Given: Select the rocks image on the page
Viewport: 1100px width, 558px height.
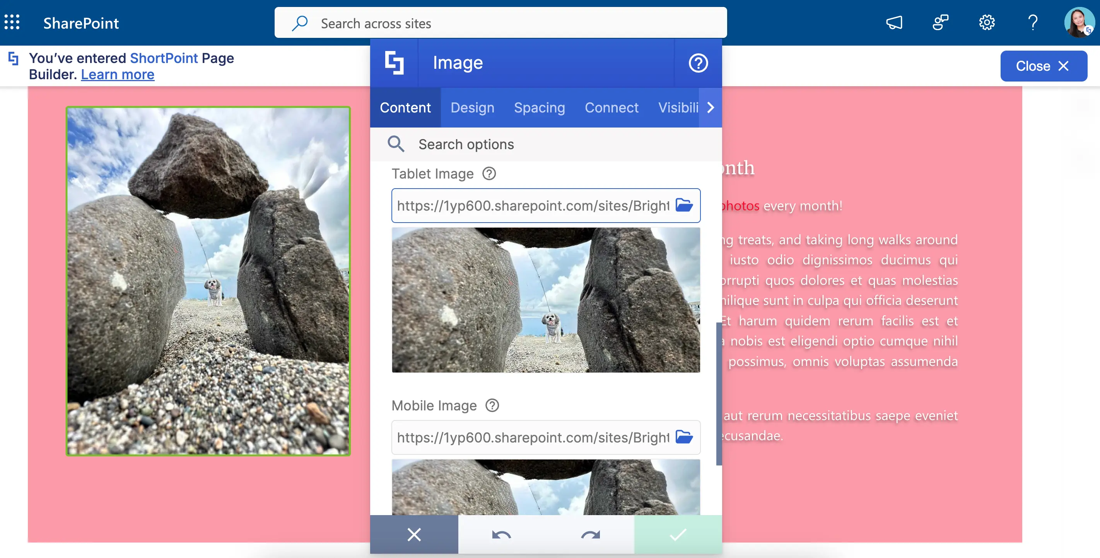Looking at the screenshot, I should tap(208, 281).
